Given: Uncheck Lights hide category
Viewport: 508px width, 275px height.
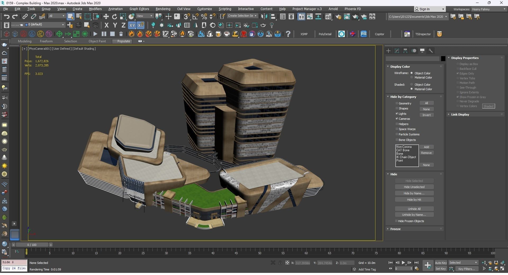Looking at the screenshot, I should [397, 114].
